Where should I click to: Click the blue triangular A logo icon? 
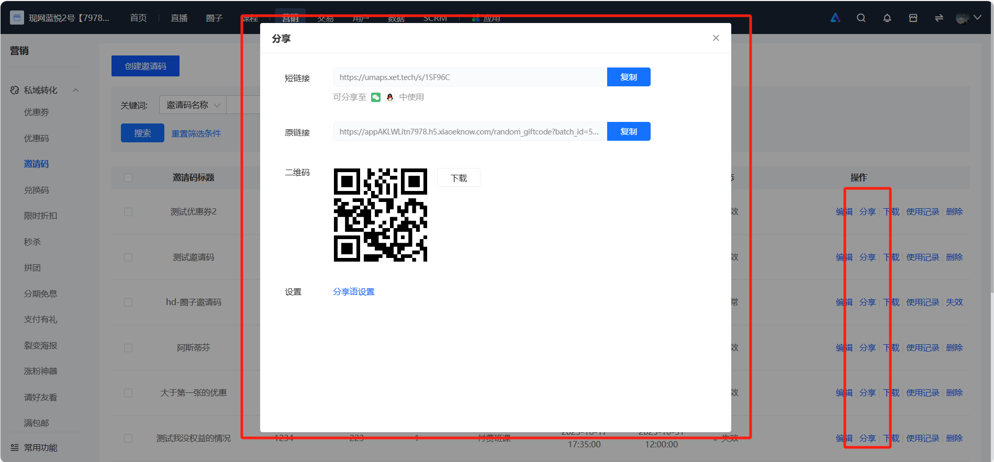[x=835, y=18]
